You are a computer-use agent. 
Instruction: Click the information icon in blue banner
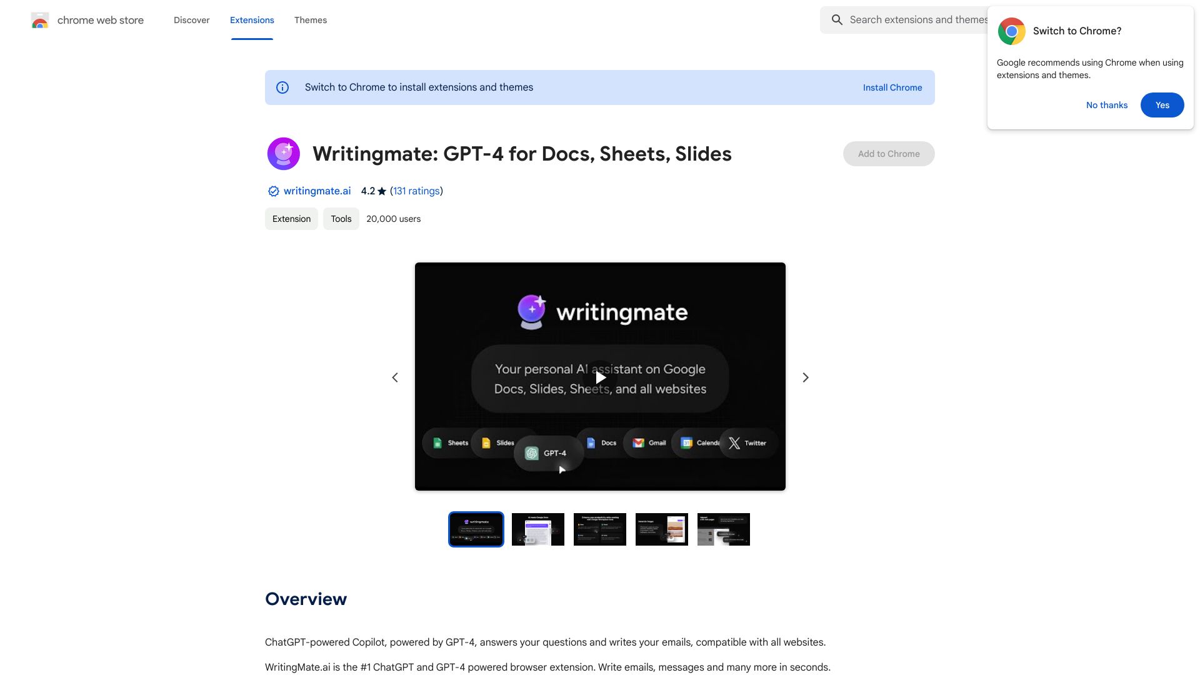point(282,87)
